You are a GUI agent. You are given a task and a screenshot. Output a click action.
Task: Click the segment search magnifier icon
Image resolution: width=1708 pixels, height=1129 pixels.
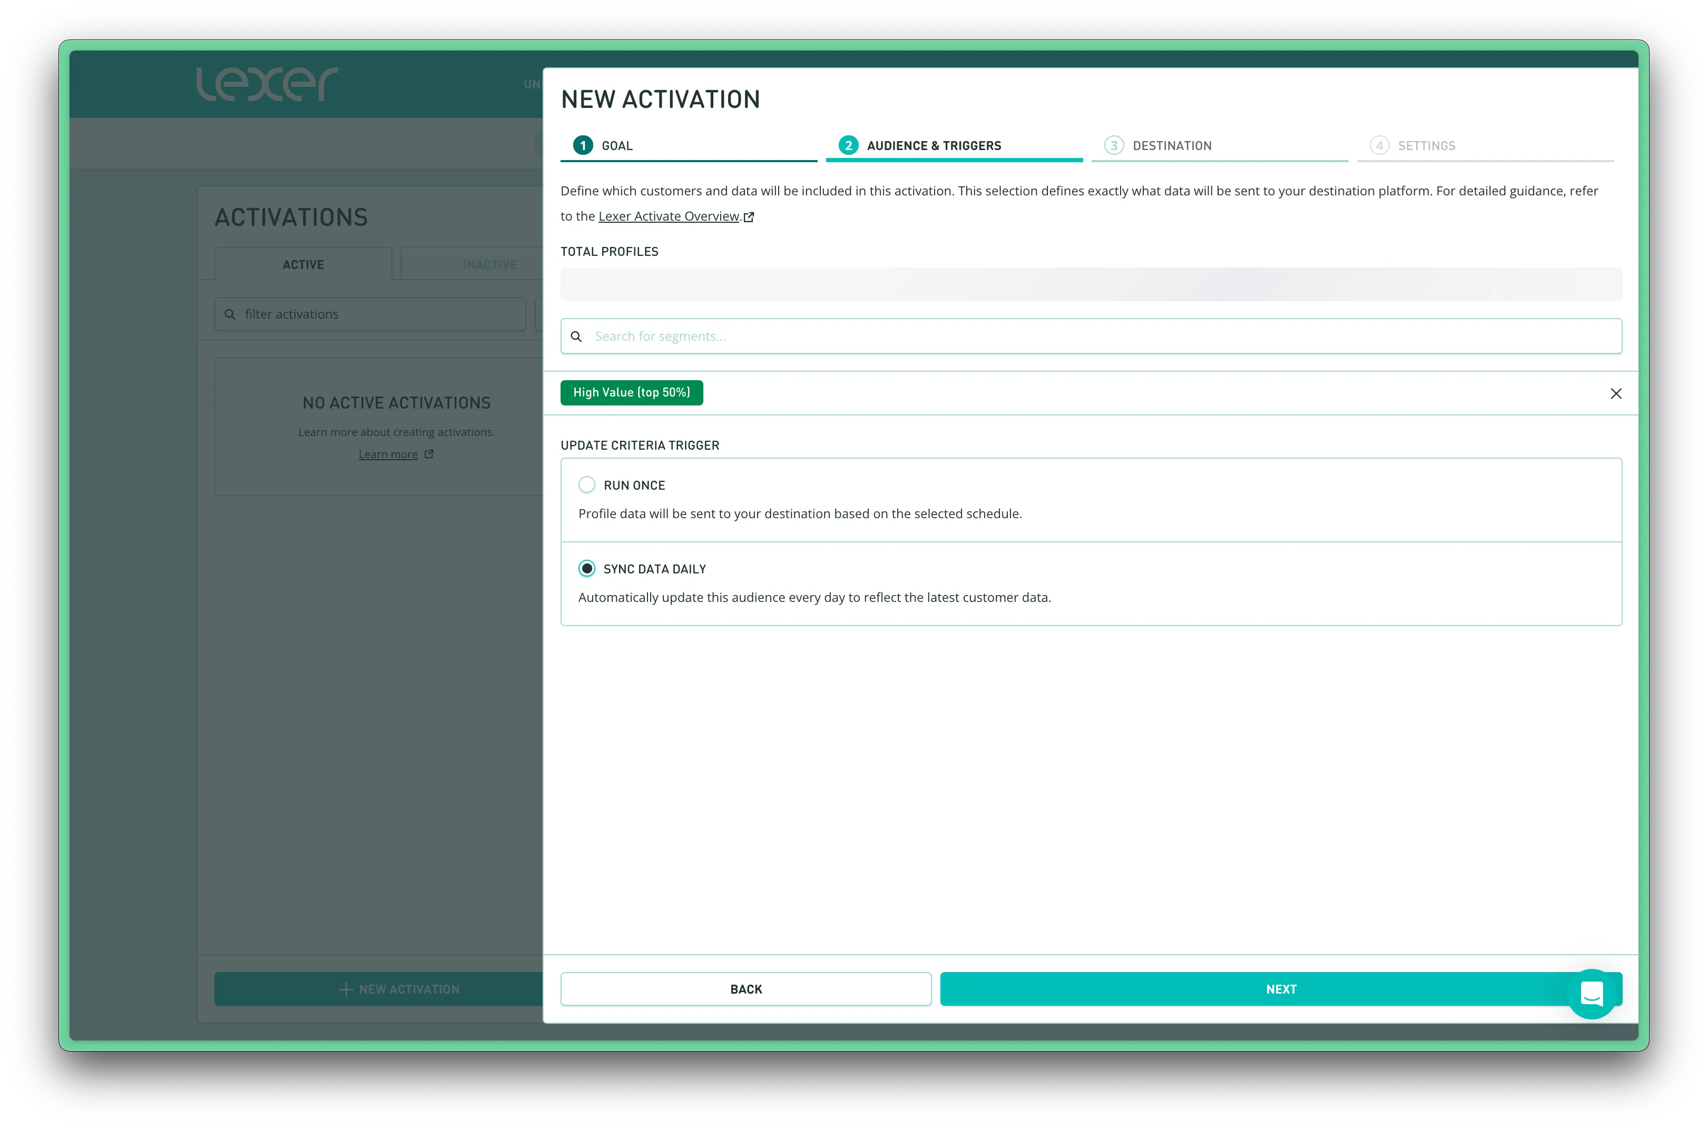click(576, 336)
